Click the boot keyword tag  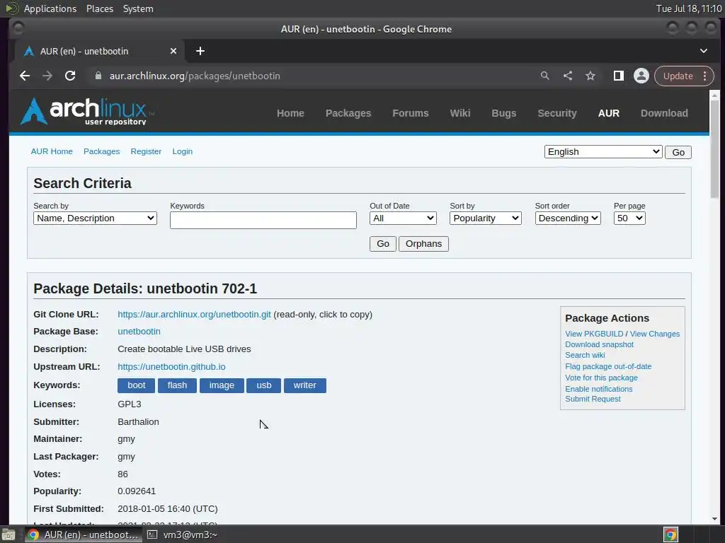click(x=137, y=385)
